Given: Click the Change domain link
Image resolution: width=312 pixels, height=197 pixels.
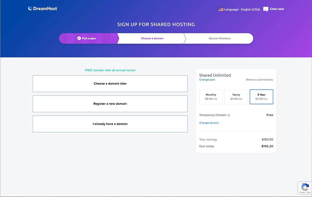Looking at the screenshot, I should click(x=209, y=123).
